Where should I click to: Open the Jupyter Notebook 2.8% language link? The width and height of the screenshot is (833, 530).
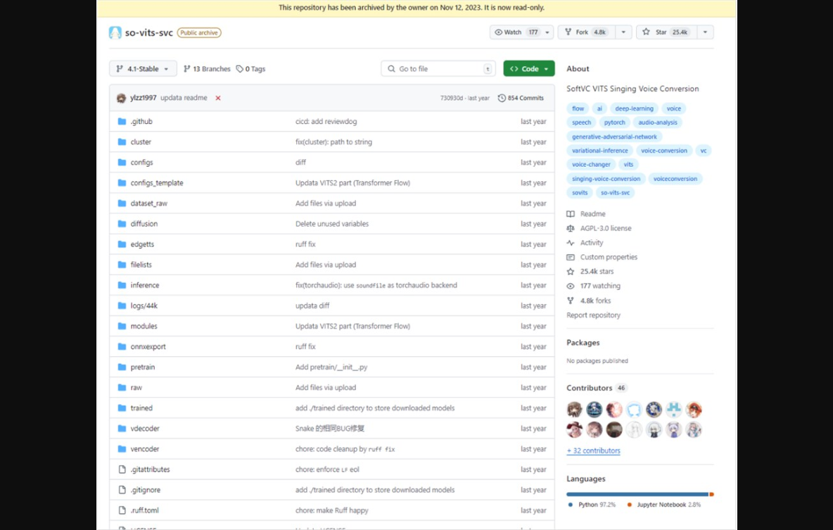pos(663,505)
